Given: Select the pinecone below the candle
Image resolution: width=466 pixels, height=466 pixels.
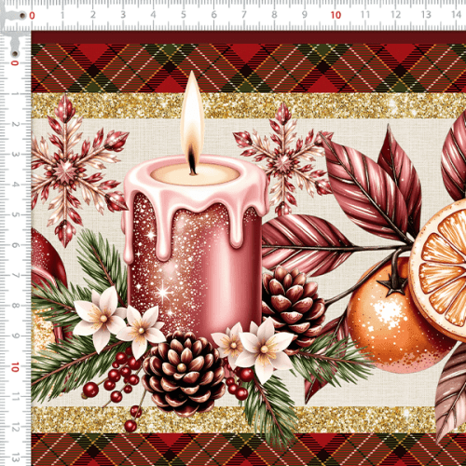Looking at the screenshot, I should click(184, 373).
